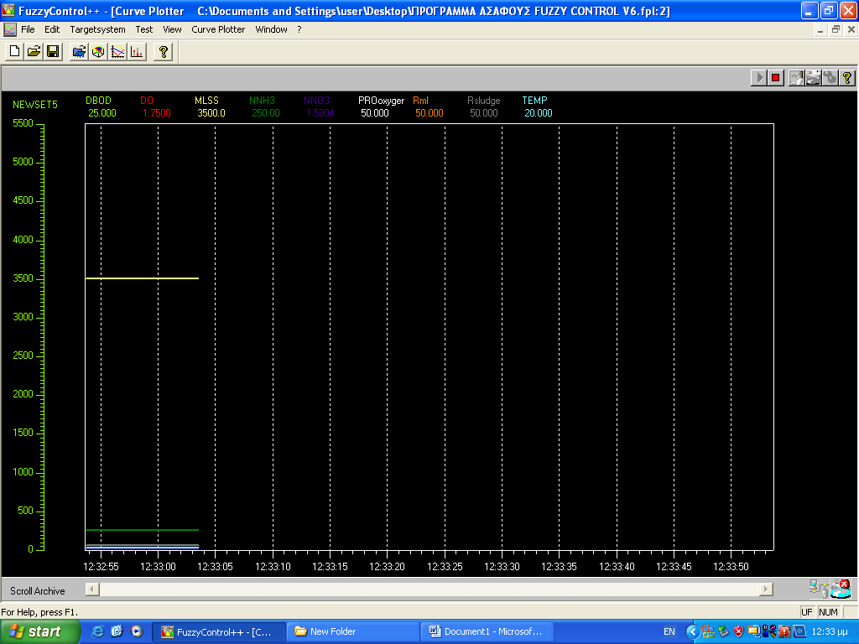The image size is (859, 644).
Task: Switch to Document1 Microsoft Word taskbar button
Action: (x=487, y=632)
